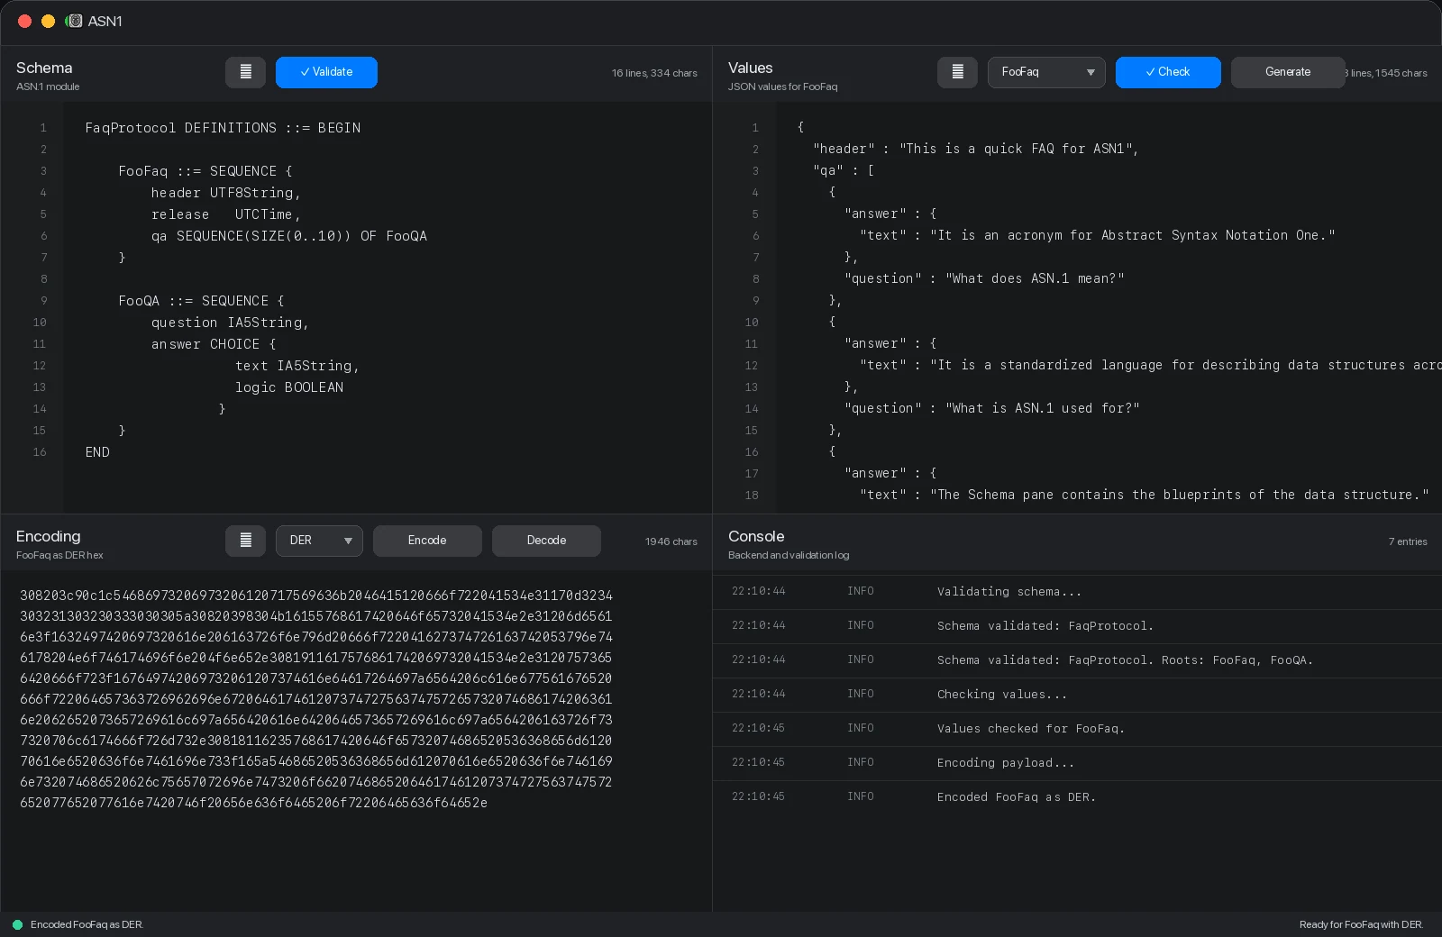This screenshot has width=1442, height=937.
Task: Click the '"header"' JSON line in Values
Action: point(976,149)
